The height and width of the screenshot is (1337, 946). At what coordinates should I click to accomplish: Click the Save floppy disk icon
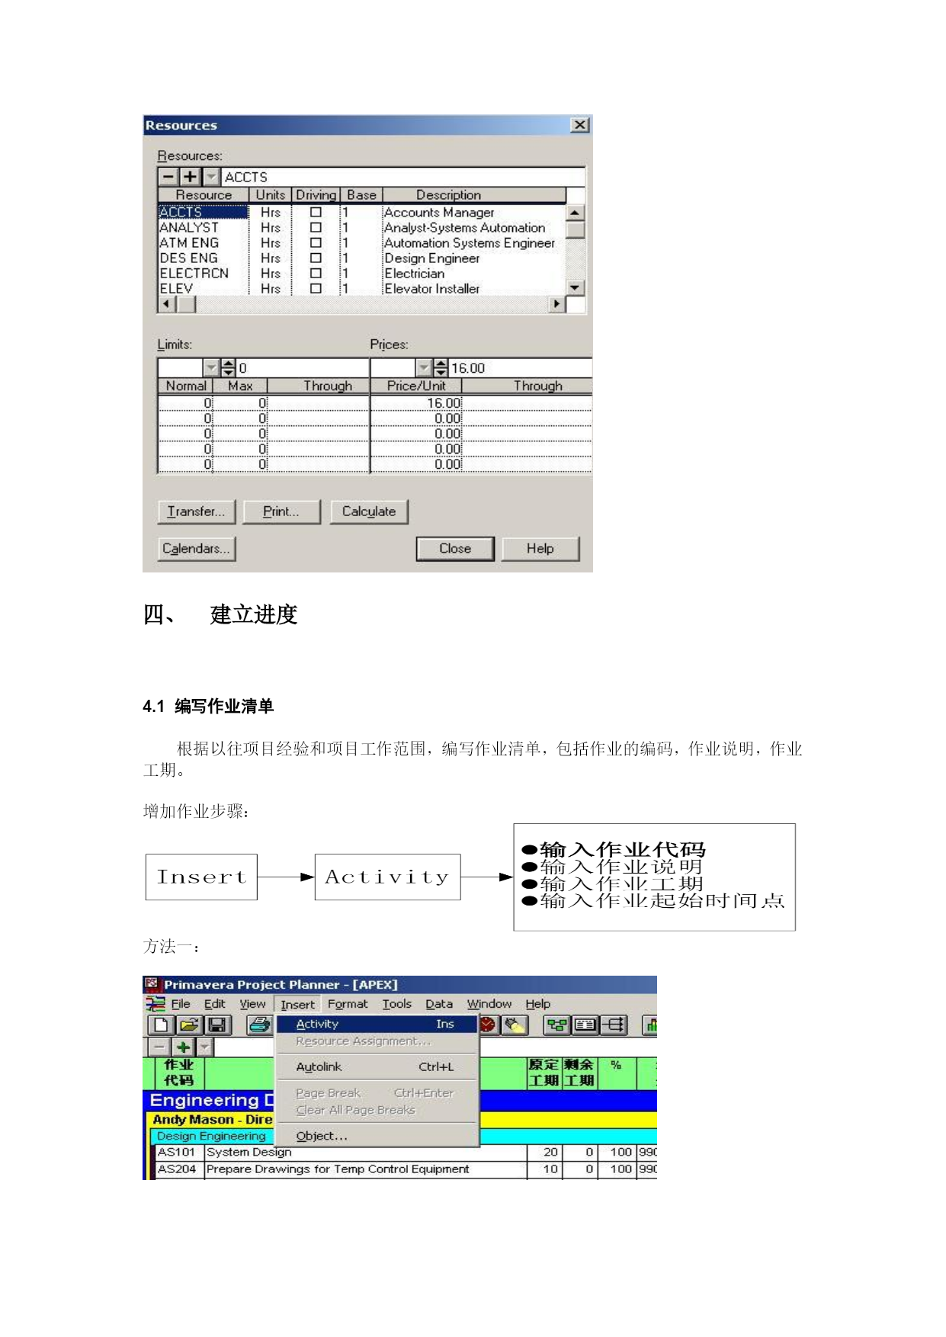tap(216, 1025)
